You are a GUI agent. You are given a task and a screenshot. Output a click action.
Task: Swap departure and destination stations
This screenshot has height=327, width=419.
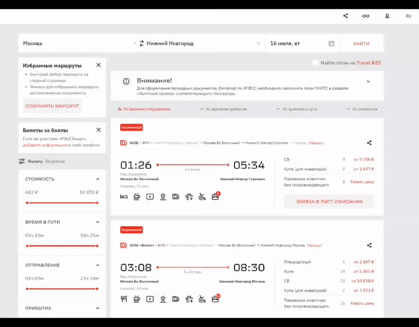[x=142, y=43]
